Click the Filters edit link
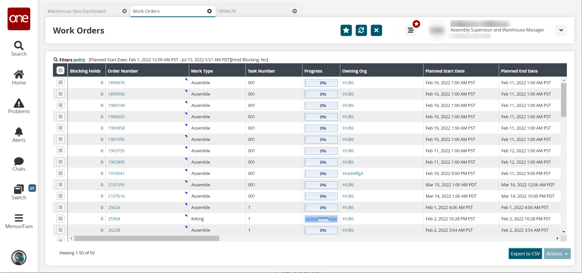 click(x=79, y=60)
